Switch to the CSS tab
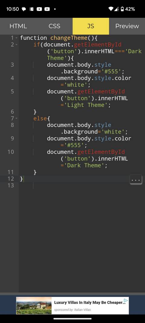 54,26
